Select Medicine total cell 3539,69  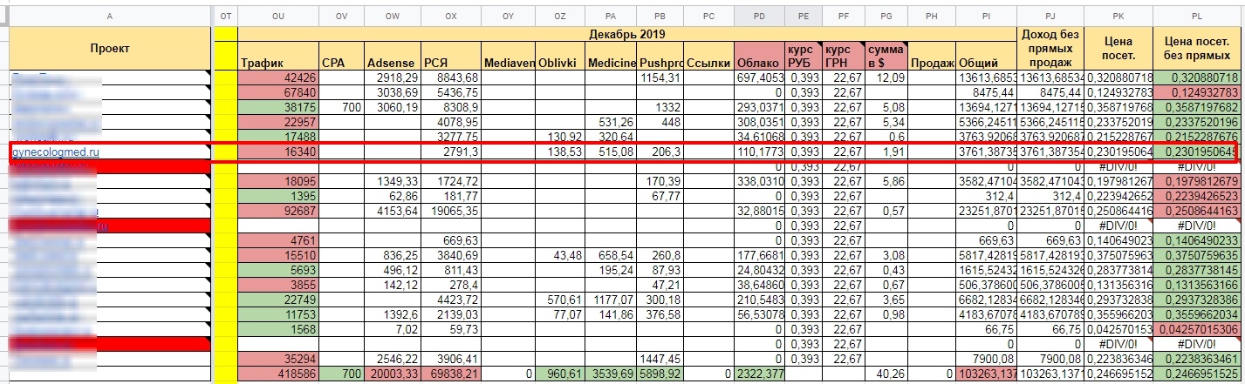click(x=611, y=374)
